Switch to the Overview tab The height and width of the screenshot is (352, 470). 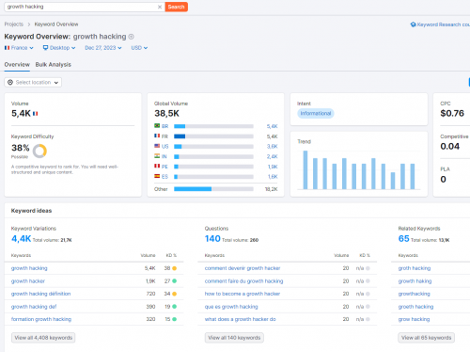coord(17,65)
